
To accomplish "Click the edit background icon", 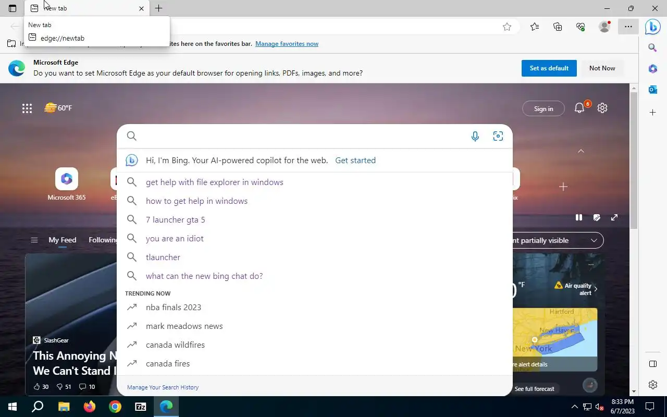I will pos(597,217).
